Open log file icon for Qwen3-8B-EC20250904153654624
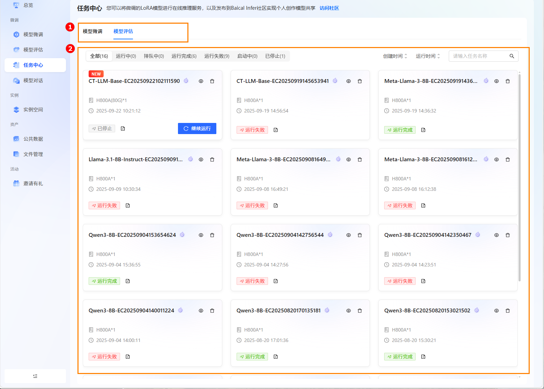The width and height of the screenshot is (544, 389). pyautogui.click(x=128, y=281)
